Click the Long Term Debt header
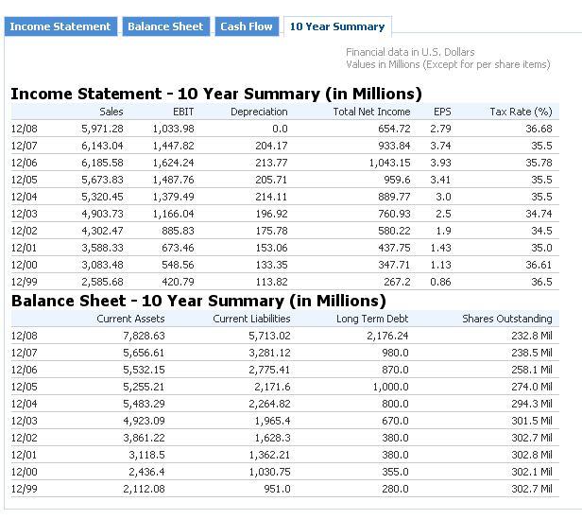Screen dimensions: 582x519 tap(372, 319)
